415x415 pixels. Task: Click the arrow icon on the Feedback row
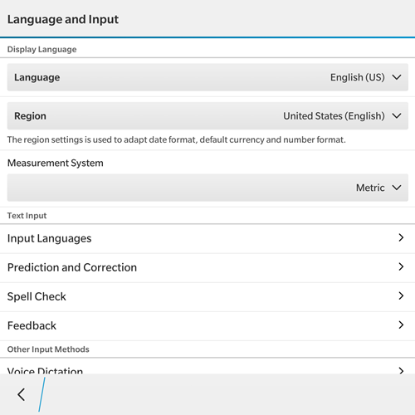(x=401, y=325)
